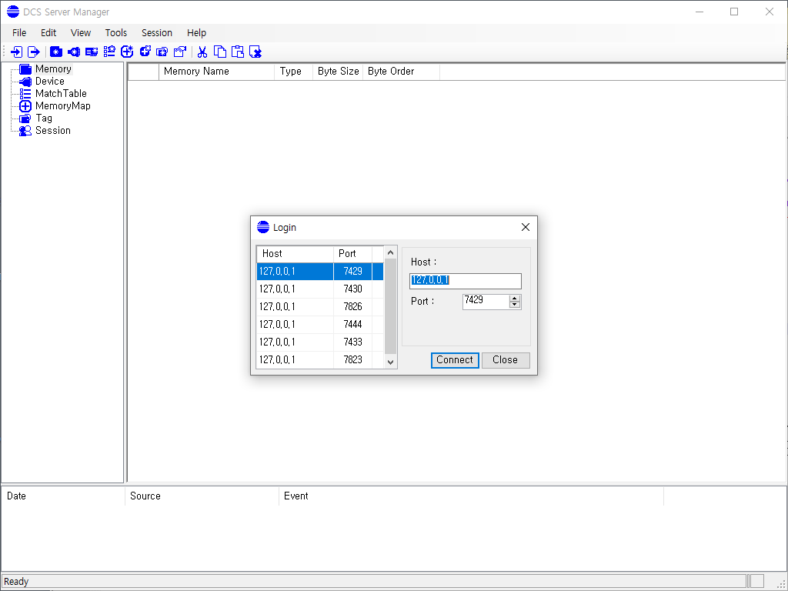This screenshot has width=788, height=591.
Task: Click the Delete toolbar icon
Action: click(x=255, y=52)
